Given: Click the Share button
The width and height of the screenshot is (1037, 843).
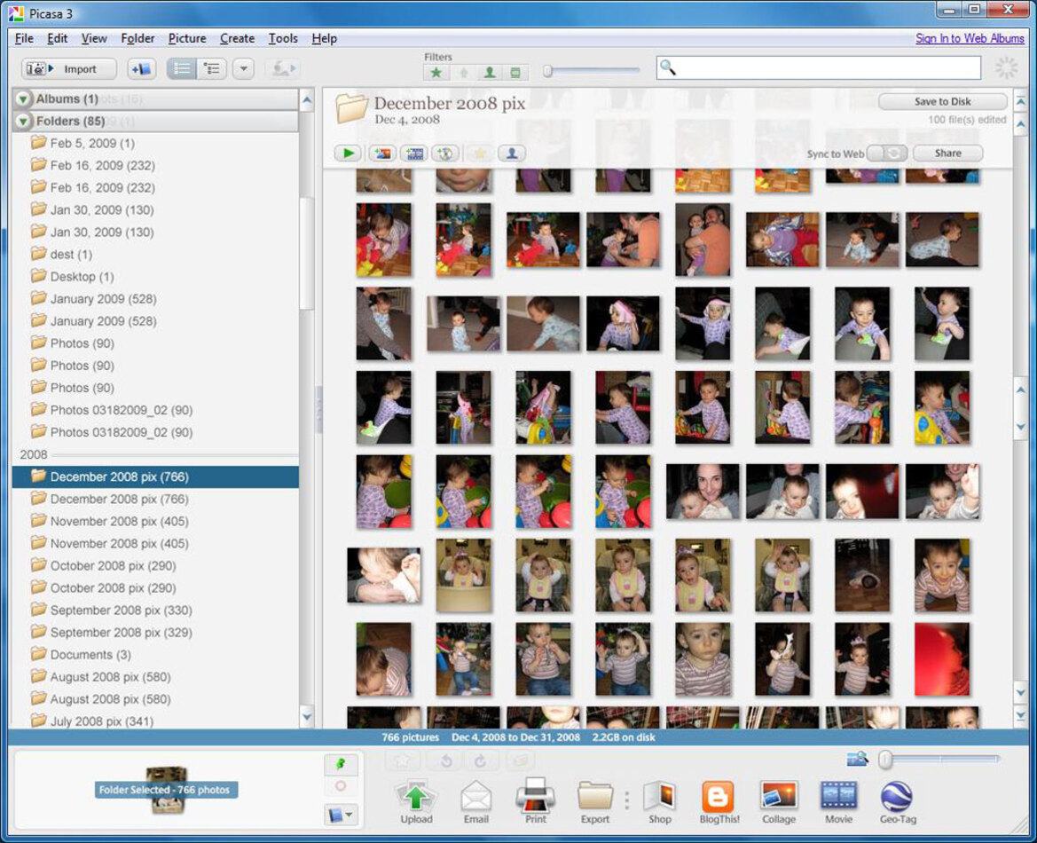Looking at the screenshot, I should point(947,154).
